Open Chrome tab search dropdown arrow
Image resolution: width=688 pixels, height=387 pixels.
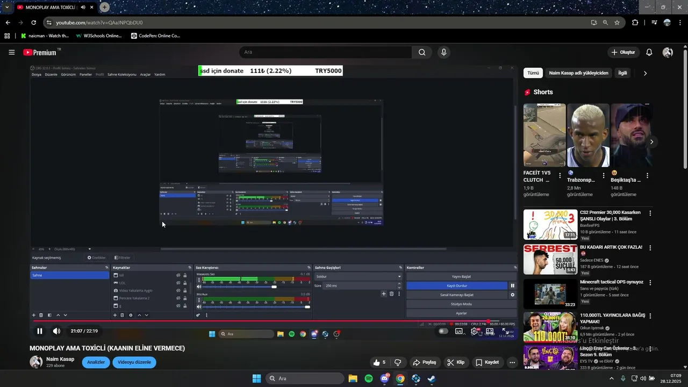click(x=6, y=7)
